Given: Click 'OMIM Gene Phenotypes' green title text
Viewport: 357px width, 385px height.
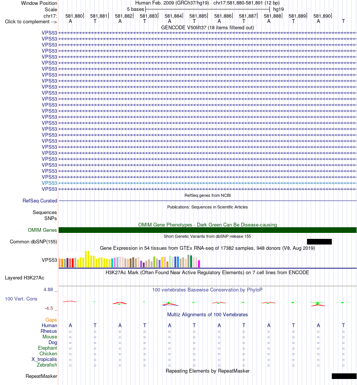Looking at the screenshot, I should tap(207, 225).
